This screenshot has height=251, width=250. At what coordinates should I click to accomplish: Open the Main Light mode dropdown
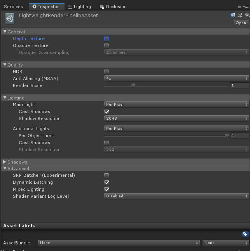click(x=177, y=105)
